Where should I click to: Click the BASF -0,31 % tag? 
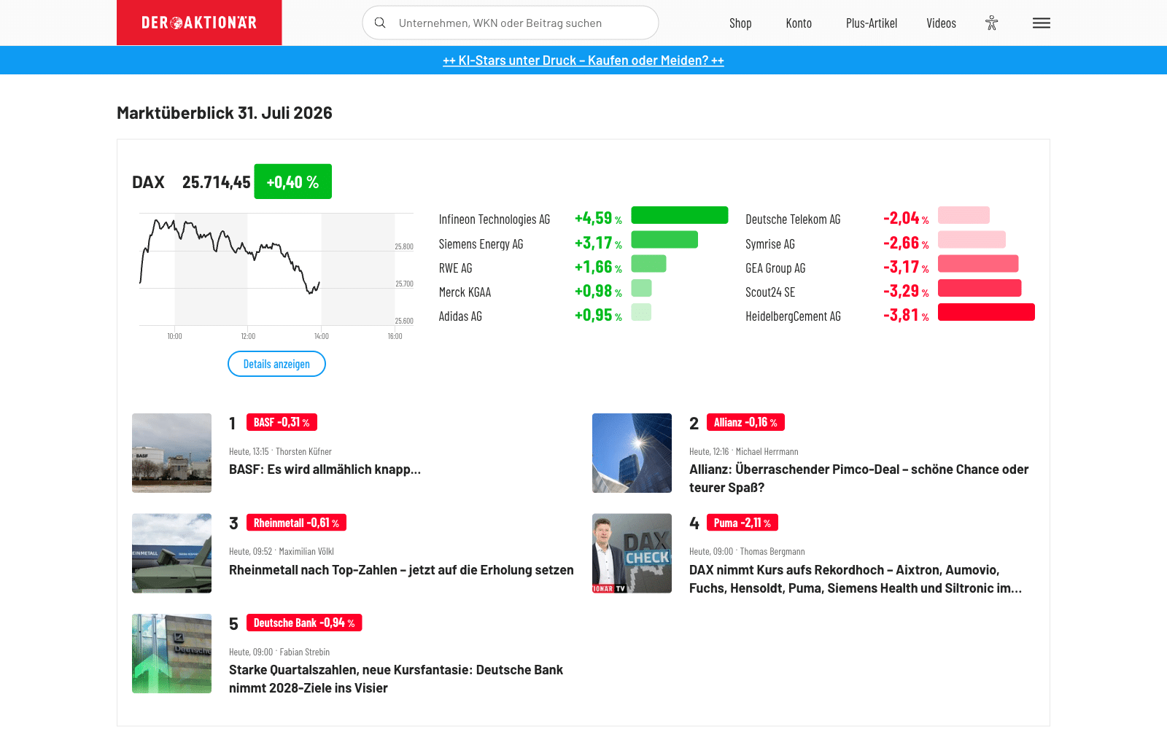coord(282,422)
